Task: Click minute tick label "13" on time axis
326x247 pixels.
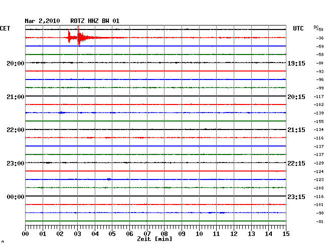Action: pos(251,234)
